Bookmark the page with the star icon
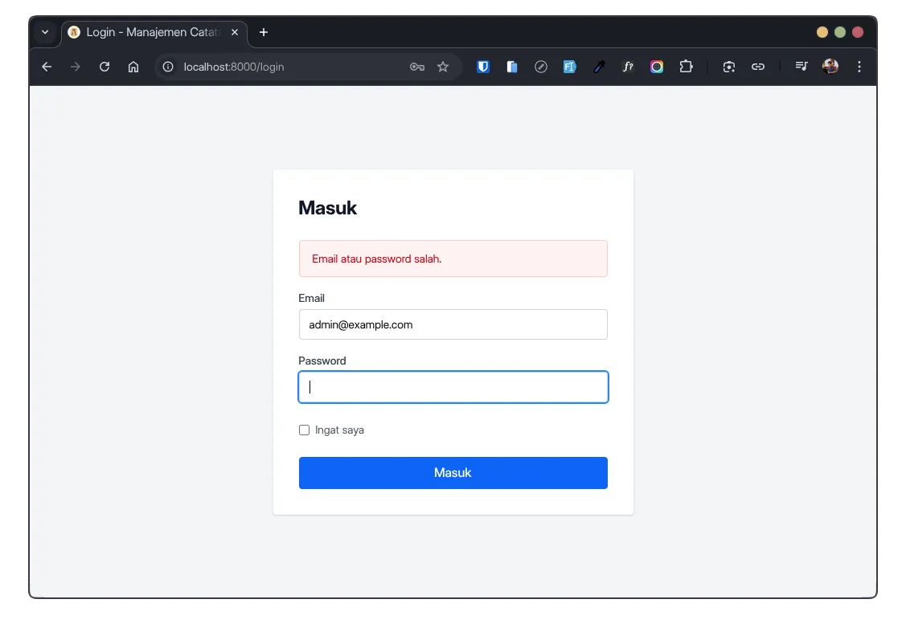This screenshot has height=640, width=906. tap(443, 67)
